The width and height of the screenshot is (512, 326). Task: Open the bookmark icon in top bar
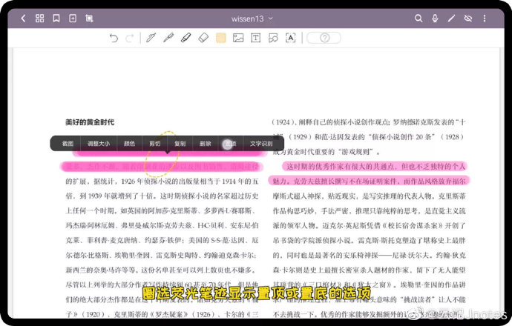56,19
